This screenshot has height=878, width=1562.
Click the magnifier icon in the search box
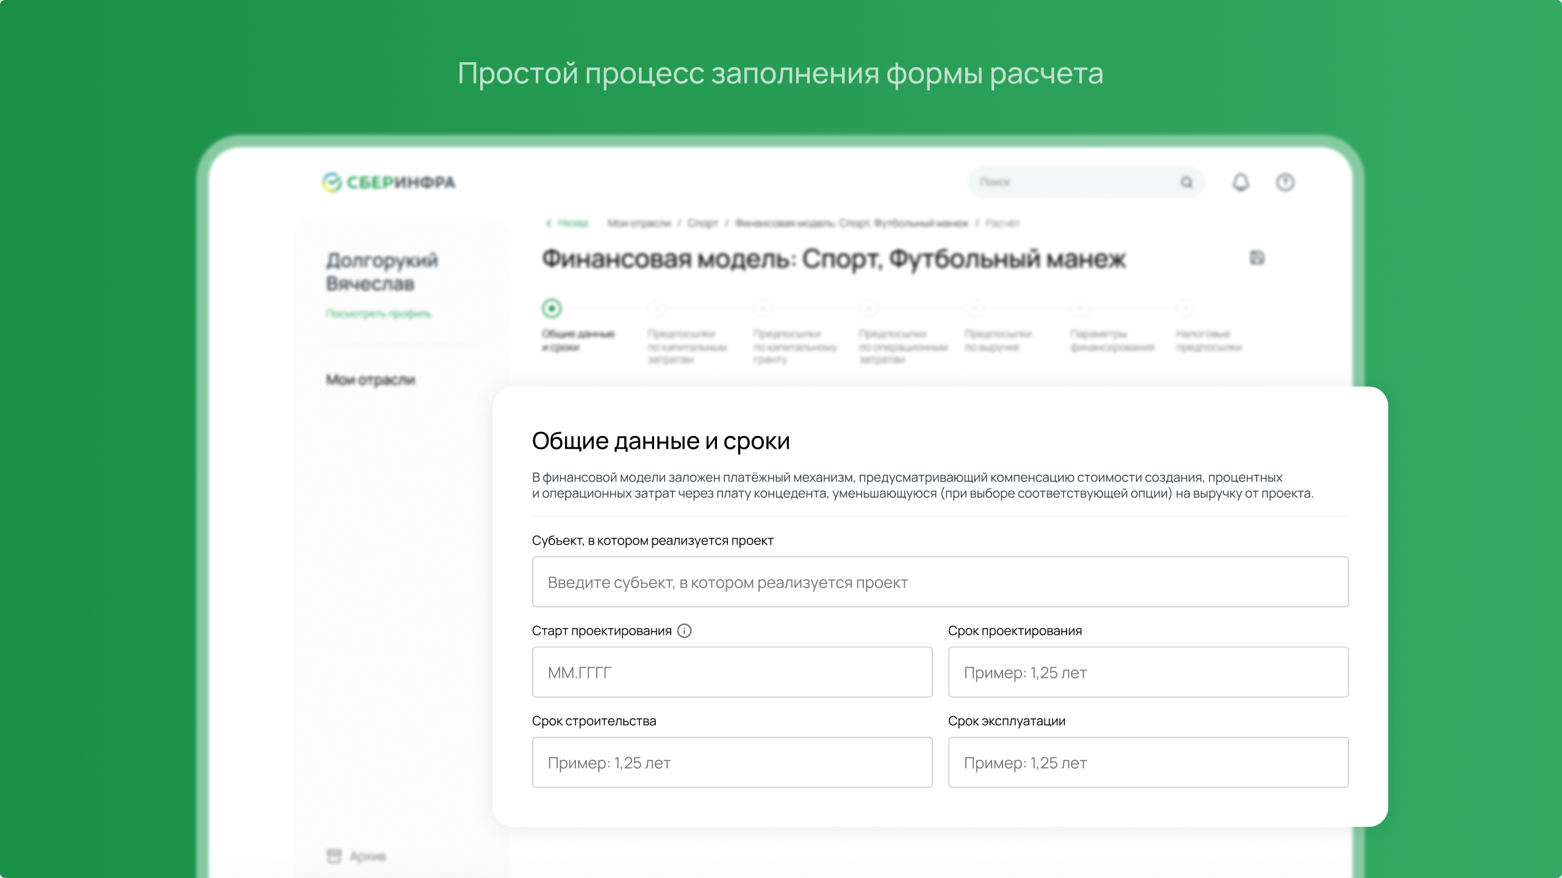(x=1186, y=182)
